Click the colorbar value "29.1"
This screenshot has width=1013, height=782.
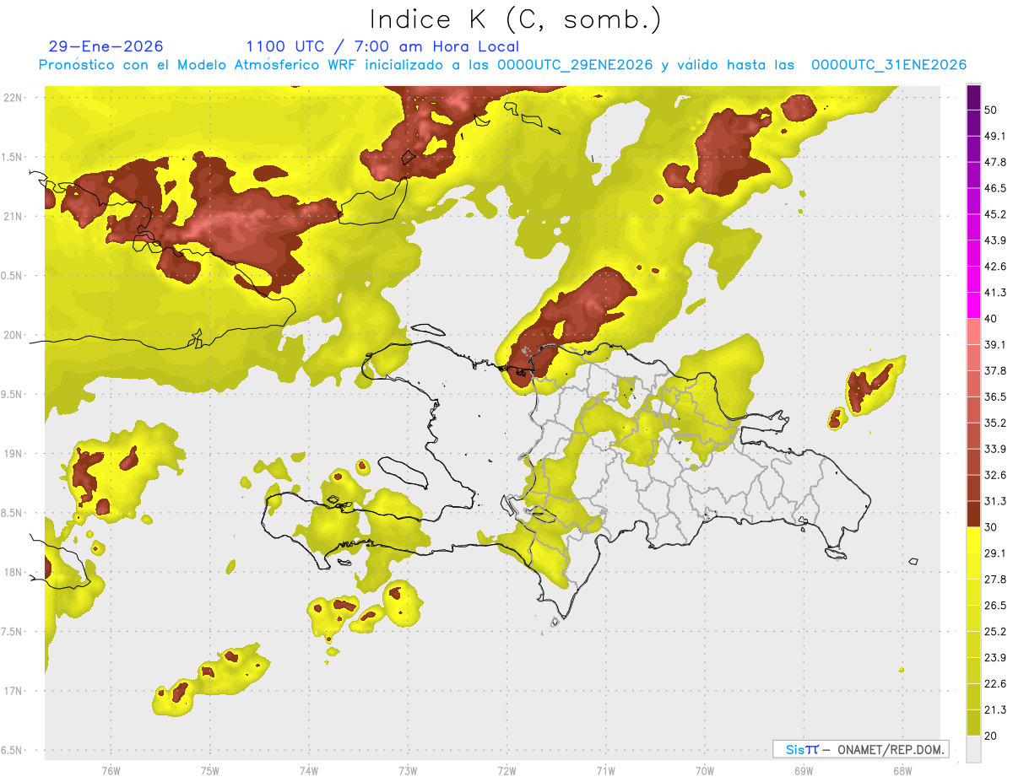995,553
